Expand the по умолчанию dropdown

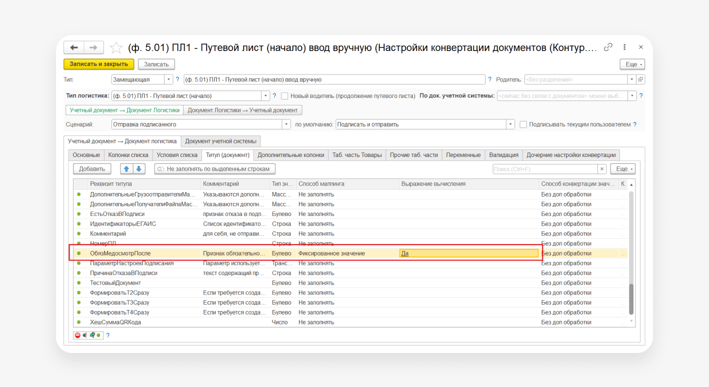(x=510, y=124)
